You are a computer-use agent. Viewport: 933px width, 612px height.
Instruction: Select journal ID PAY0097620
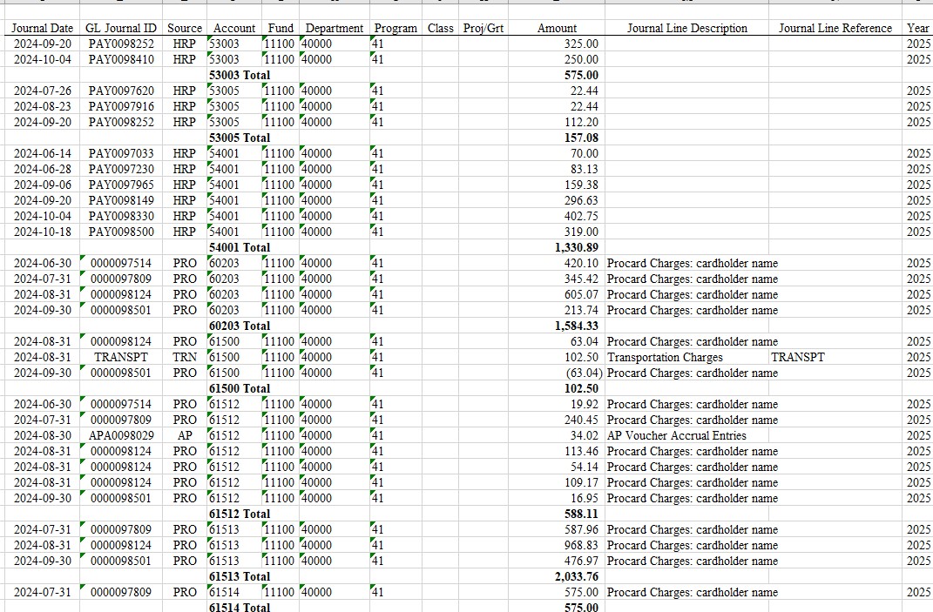tap(121, 91)
